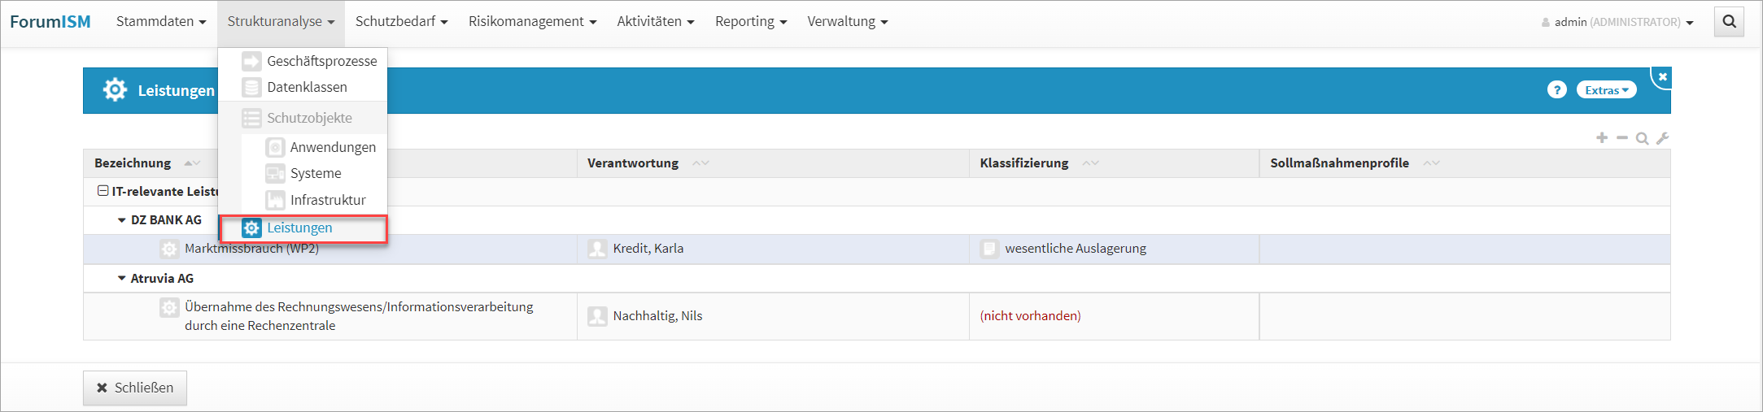1763x412 pixels.
Task: Click the ForumISM logo link
Action: click(x=50, y=22)
